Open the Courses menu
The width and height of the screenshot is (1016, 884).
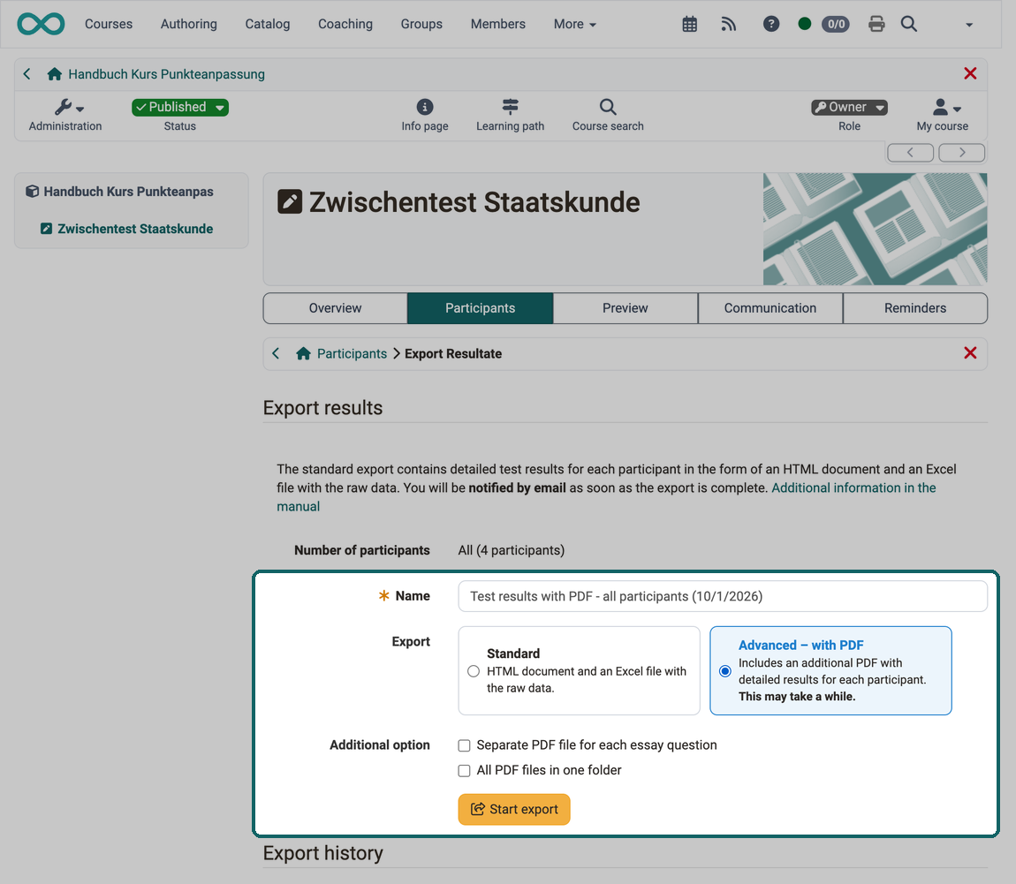click(108, 24)
